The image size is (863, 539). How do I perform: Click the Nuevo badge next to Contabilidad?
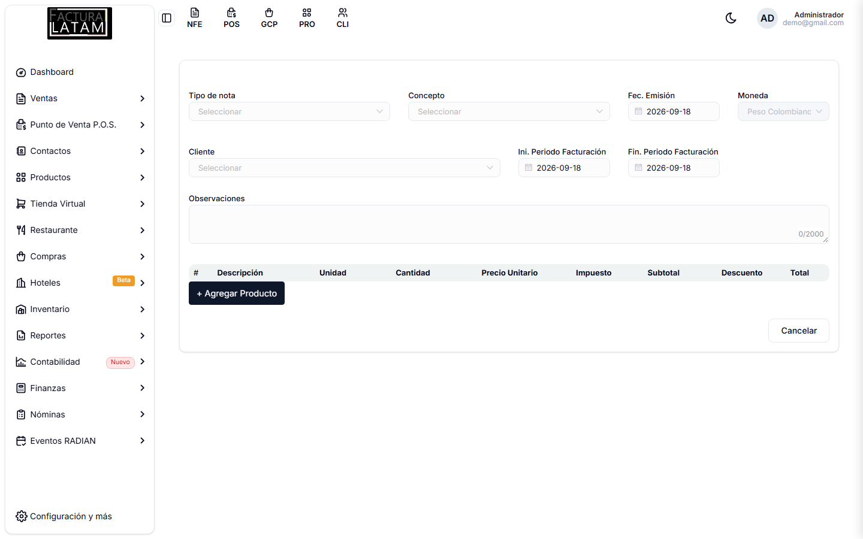click(x=120, y=362)
